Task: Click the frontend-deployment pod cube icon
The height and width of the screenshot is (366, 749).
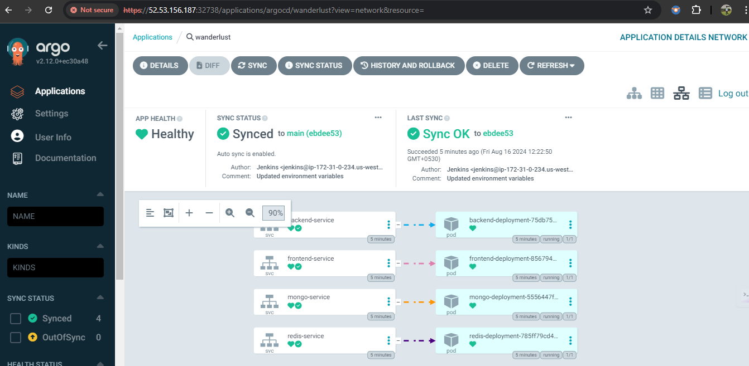Action: pyautogui.click(x=451, y=262)
